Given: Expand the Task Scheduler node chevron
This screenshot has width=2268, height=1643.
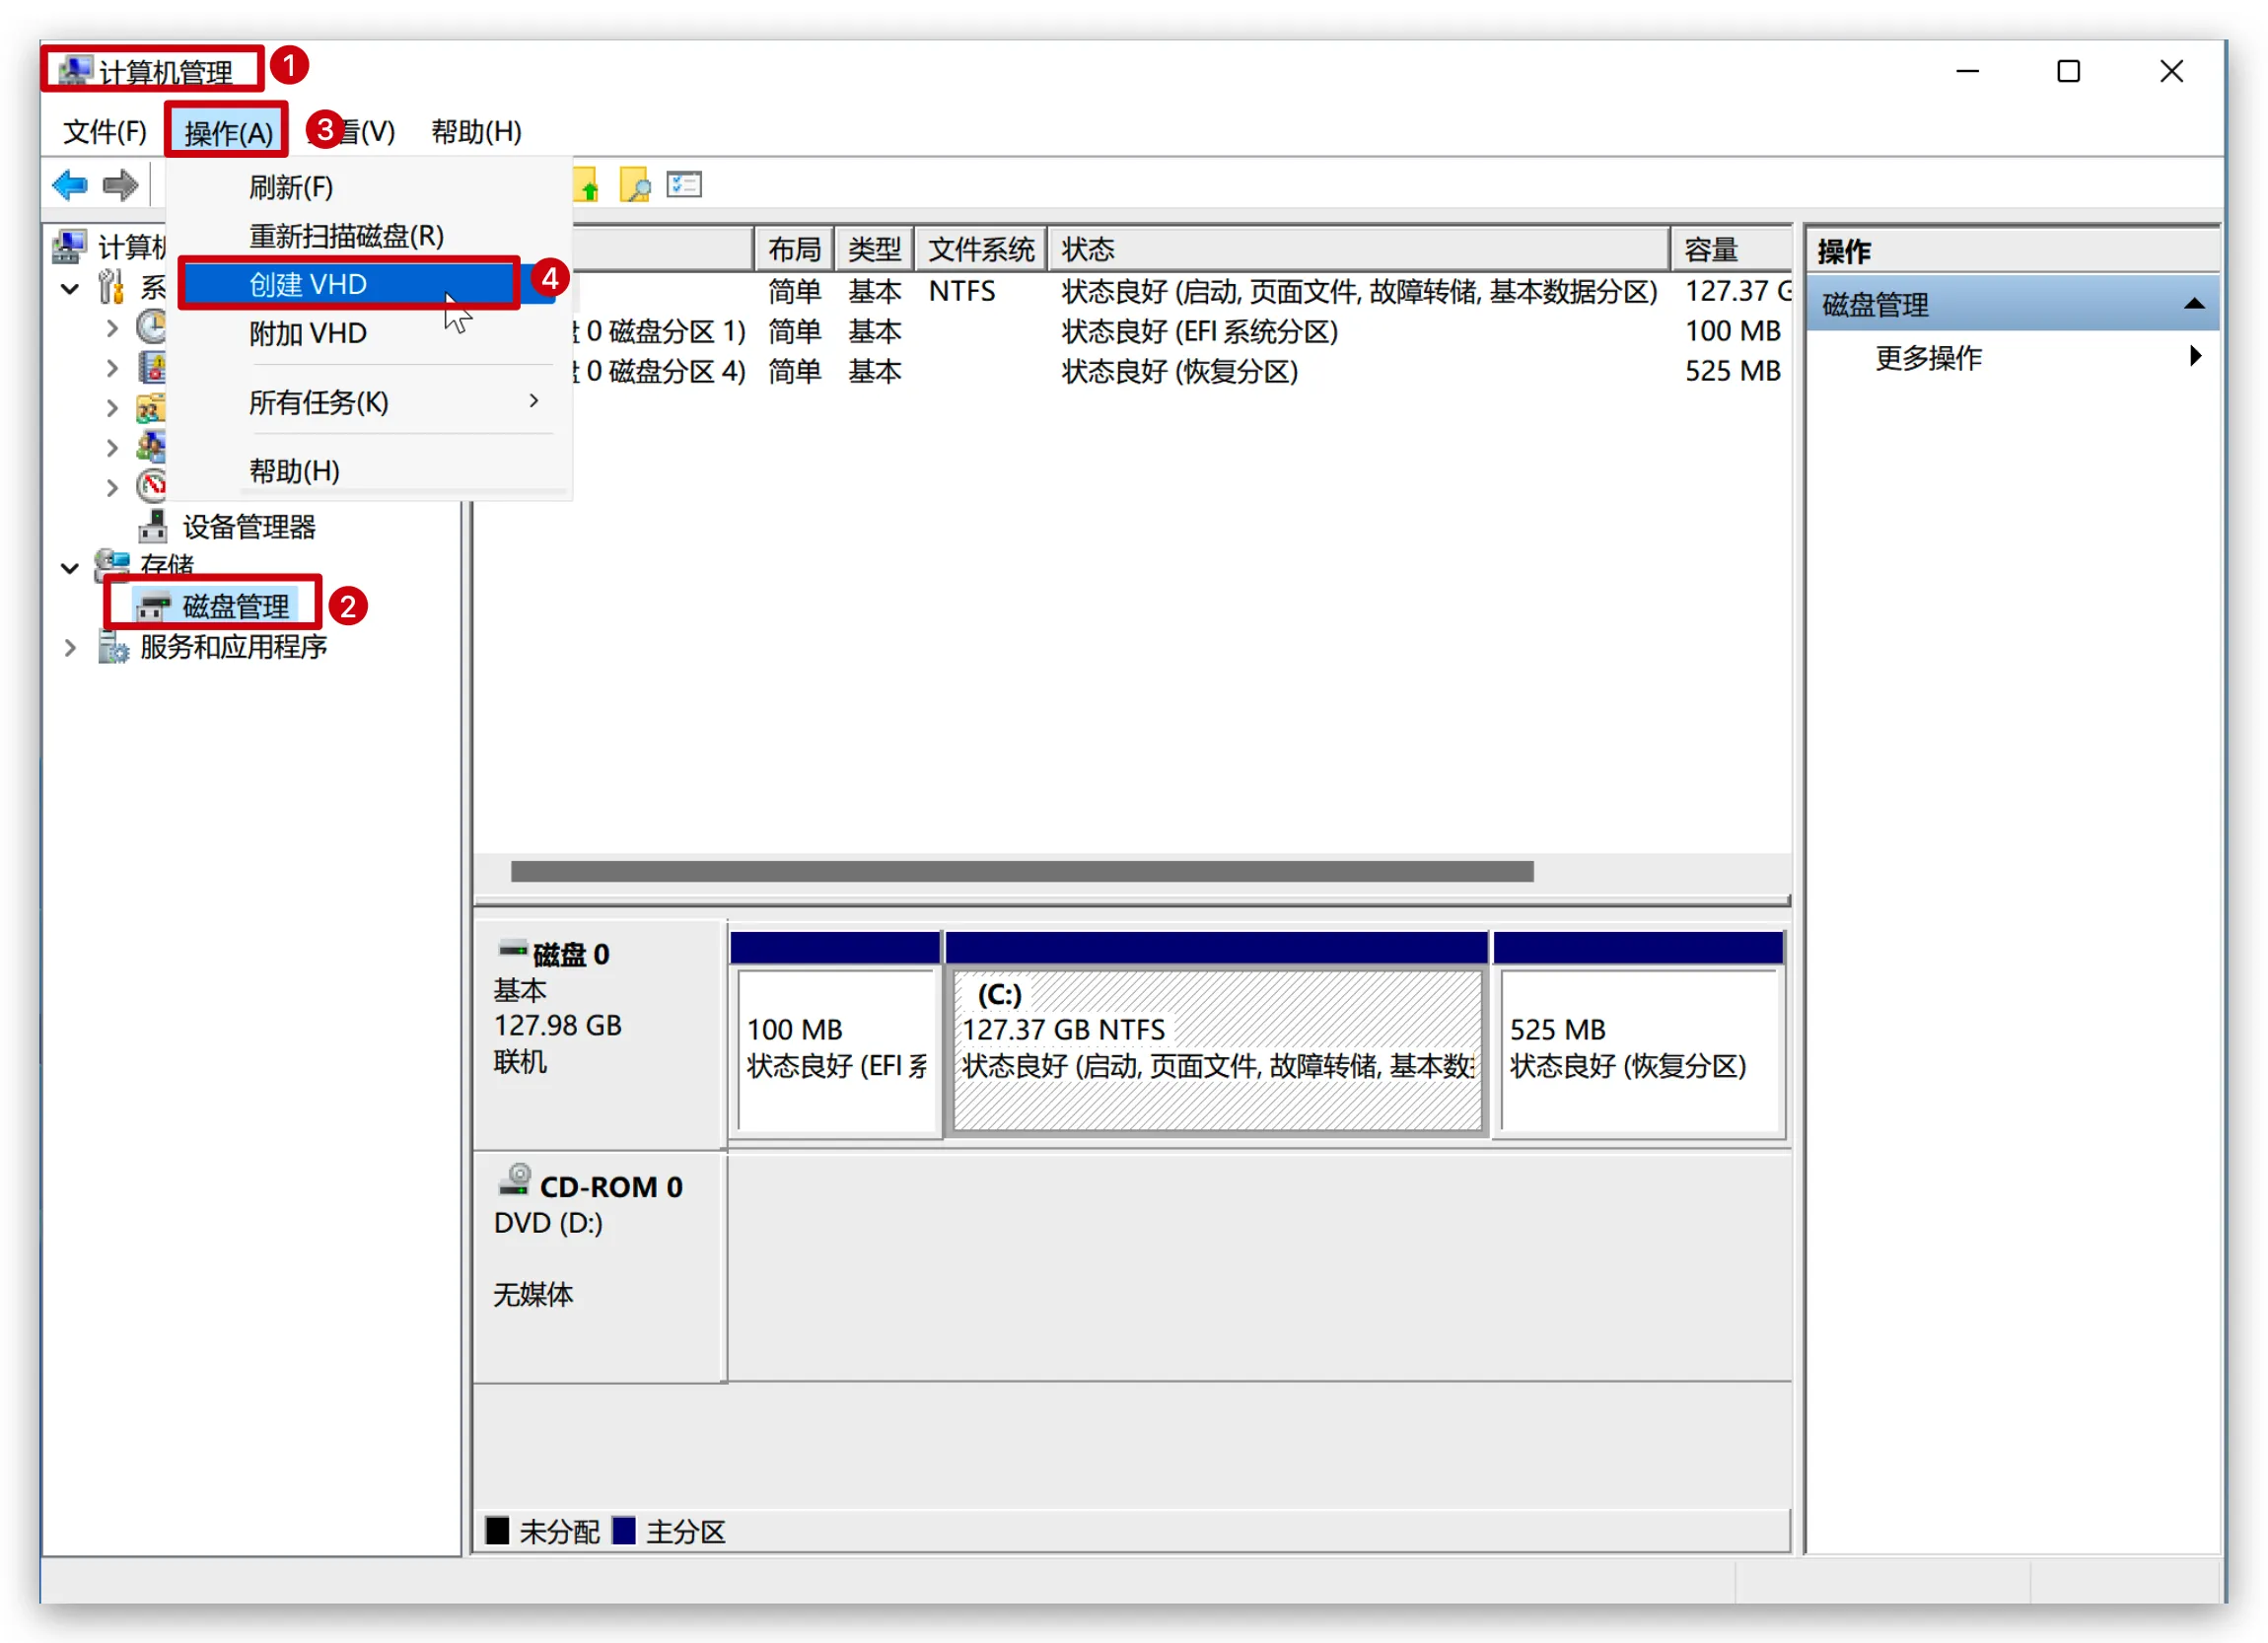Looking at the screenshot, I should [112, 328].
